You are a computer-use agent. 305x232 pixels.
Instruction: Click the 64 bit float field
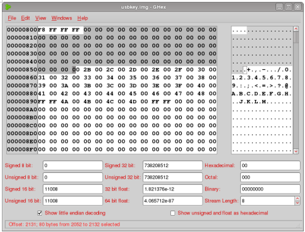point(173,201)
